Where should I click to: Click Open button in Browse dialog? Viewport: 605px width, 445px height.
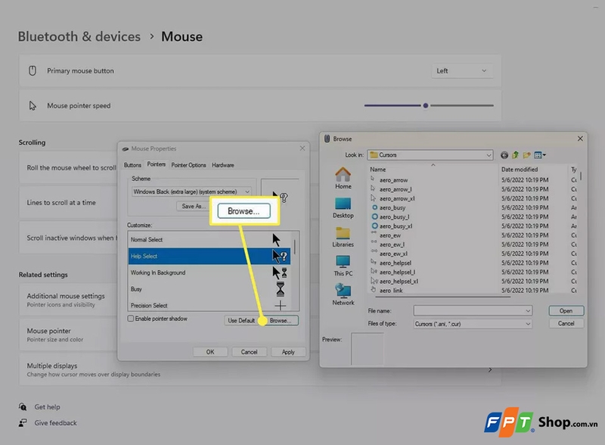point(566,311)
